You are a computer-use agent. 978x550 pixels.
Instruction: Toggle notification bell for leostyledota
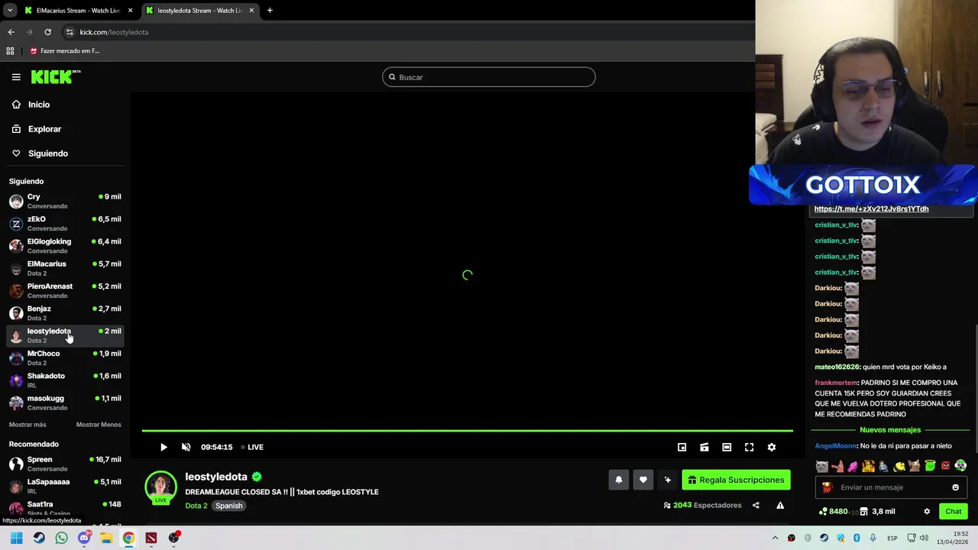619,480
